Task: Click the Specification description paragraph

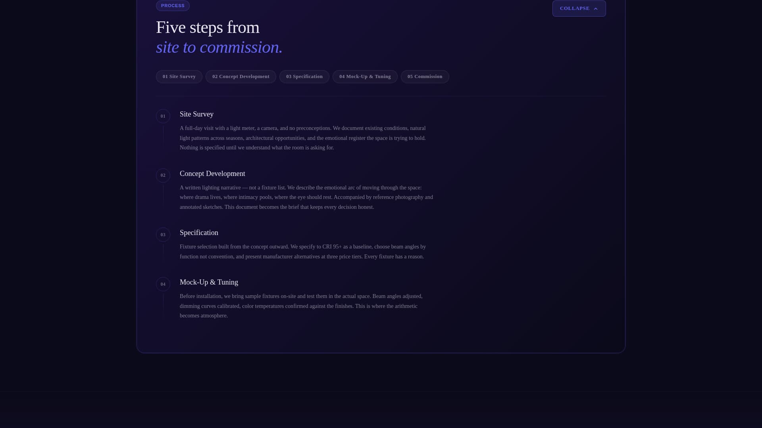Action: (x=302, y=251)
